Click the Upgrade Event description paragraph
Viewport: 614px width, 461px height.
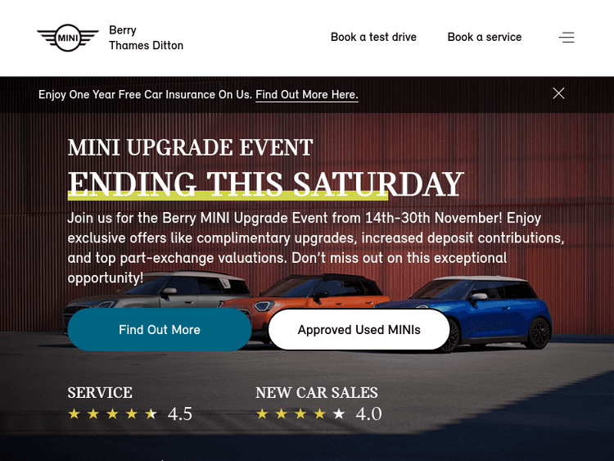click(315, 248)
